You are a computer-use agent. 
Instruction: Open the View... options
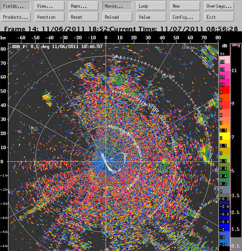click(x=50, y=6)
